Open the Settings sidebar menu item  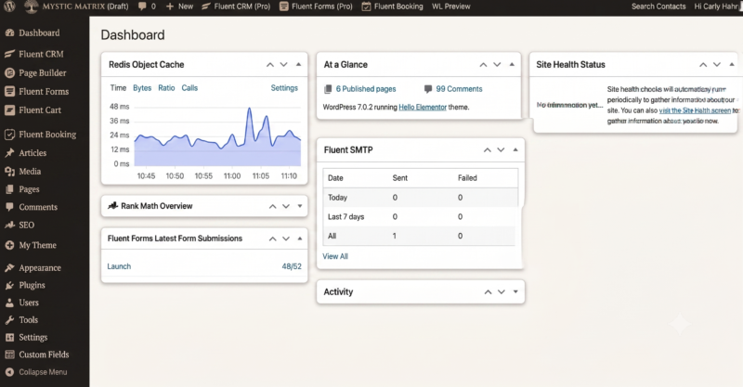tap(33, 337)
